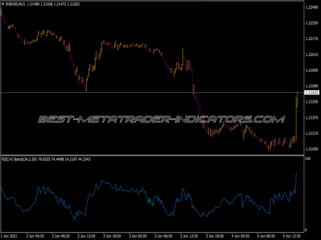Click the 1.22330 price axis label
Screen dimensions: 321x240
[x=312, y=23]
